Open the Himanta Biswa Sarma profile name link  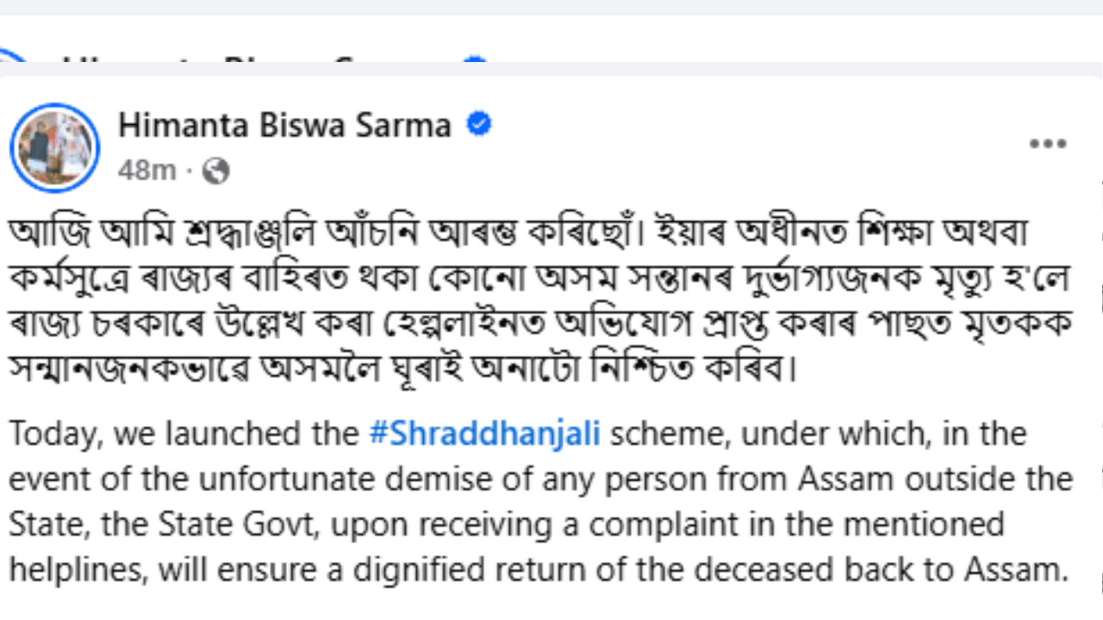284,126
